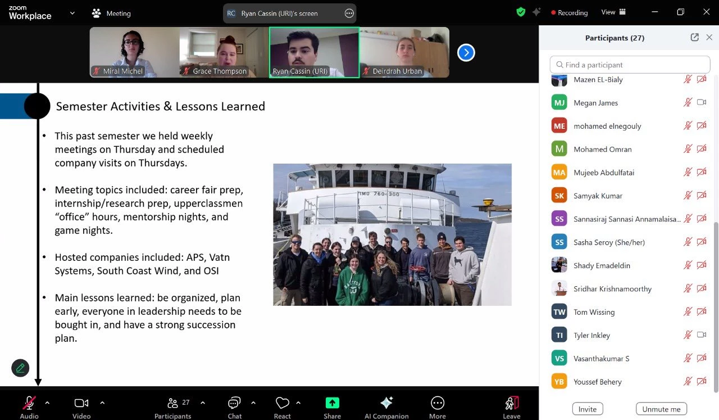Pop out the Participants panel
The height and width of the screenshot is (420, 719).
(x=695, y=38)
